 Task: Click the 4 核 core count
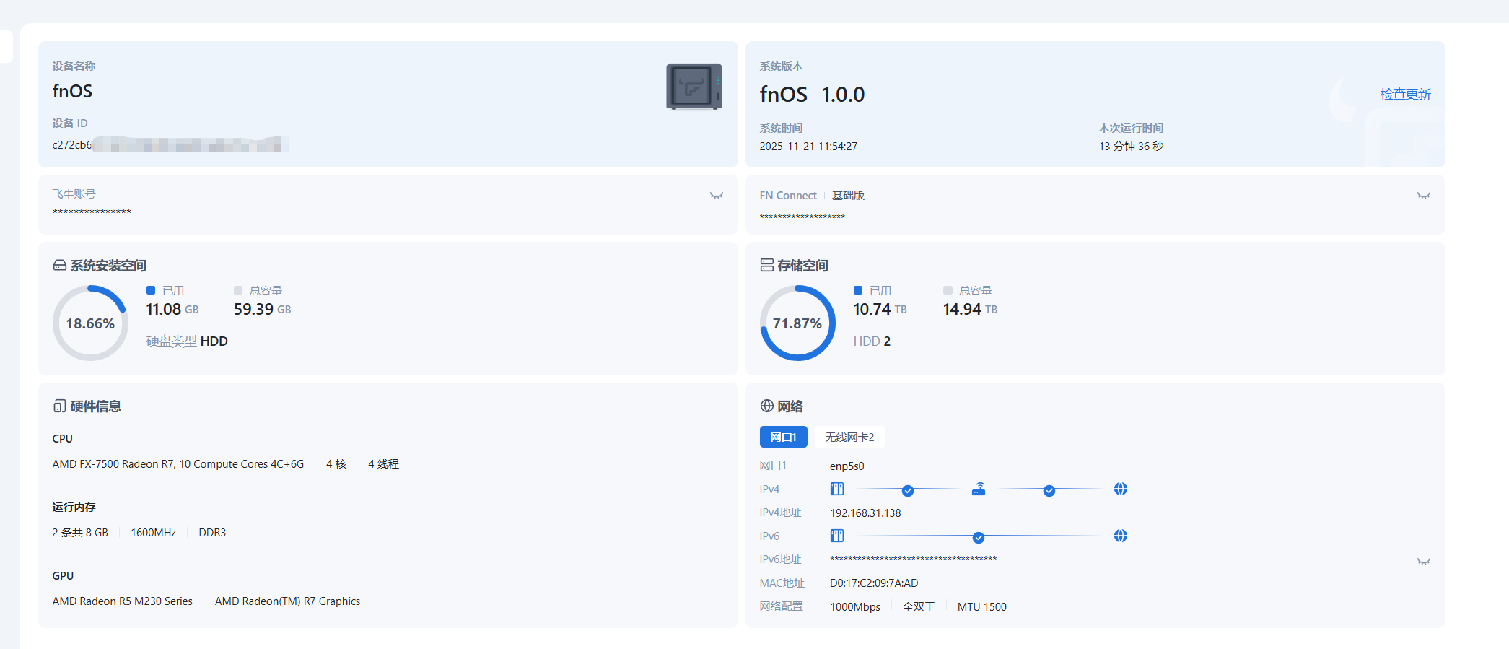[x=336, y=464]
